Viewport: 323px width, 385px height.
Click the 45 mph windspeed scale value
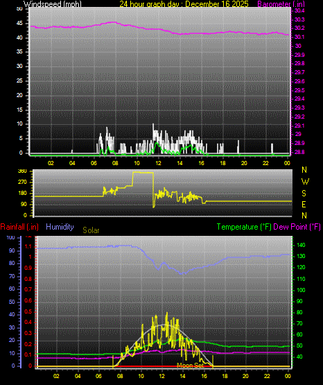point(19,24)
